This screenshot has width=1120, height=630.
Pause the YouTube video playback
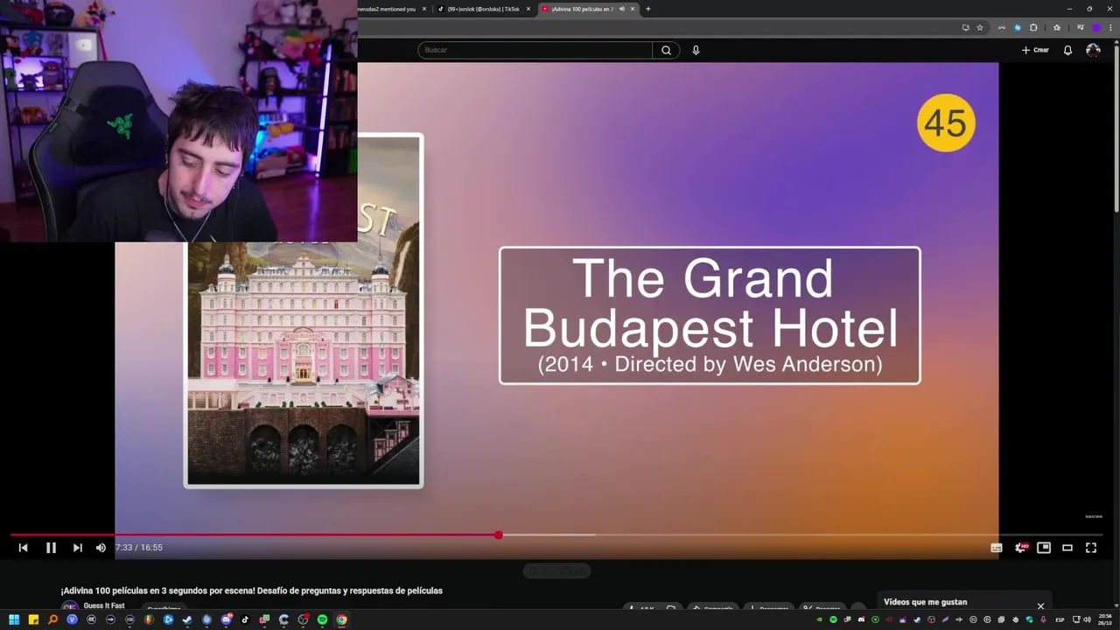(51, 548)
